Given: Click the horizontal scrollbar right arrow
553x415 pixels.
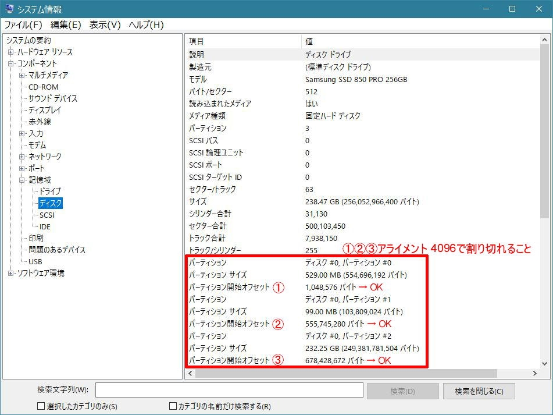Looking at the screenshot, I should (534, 373).
